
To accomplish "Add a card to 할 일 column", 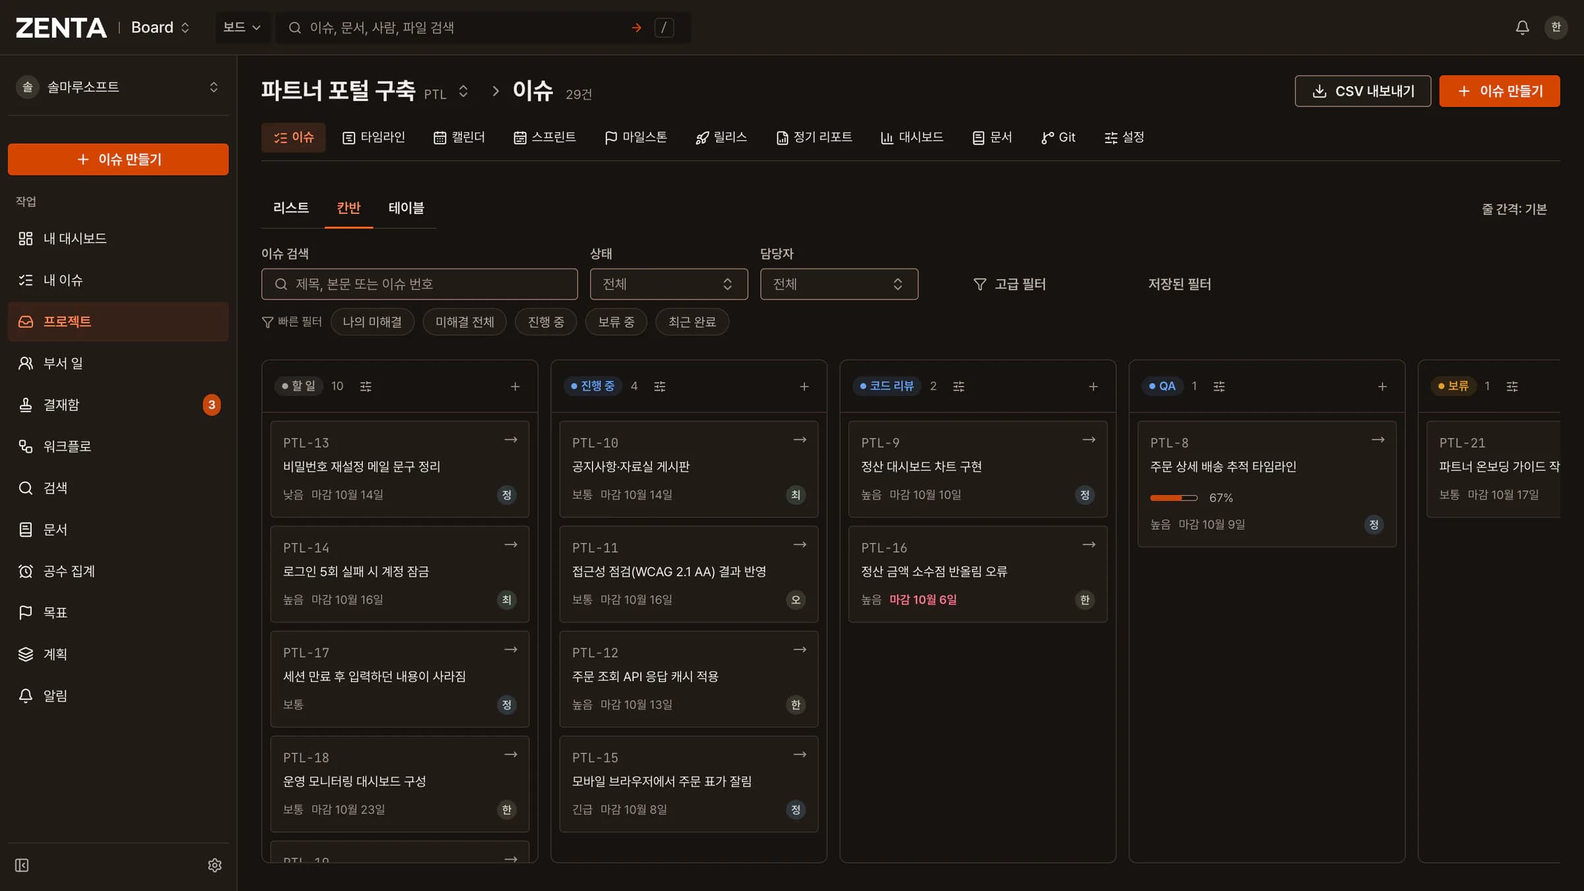I will (x=515, y=386).
